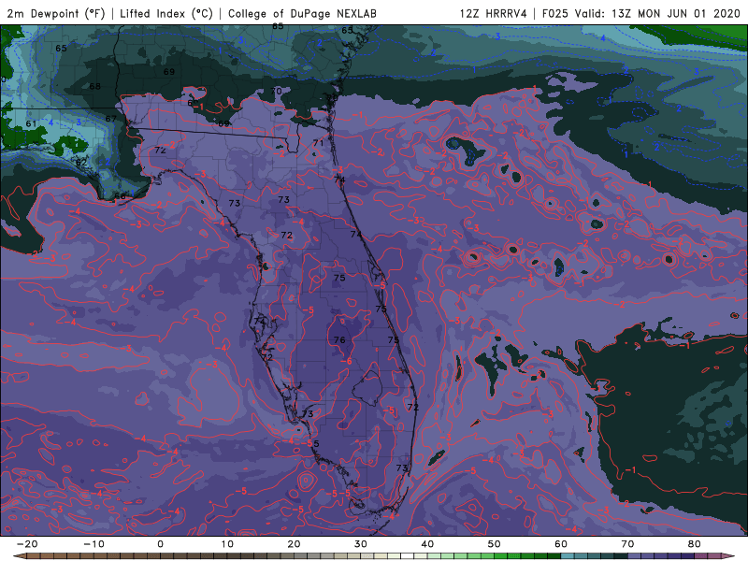Screen dimensions: 748x561
Task: Click the 50 label on the color scale
Action: coord(495,544)
